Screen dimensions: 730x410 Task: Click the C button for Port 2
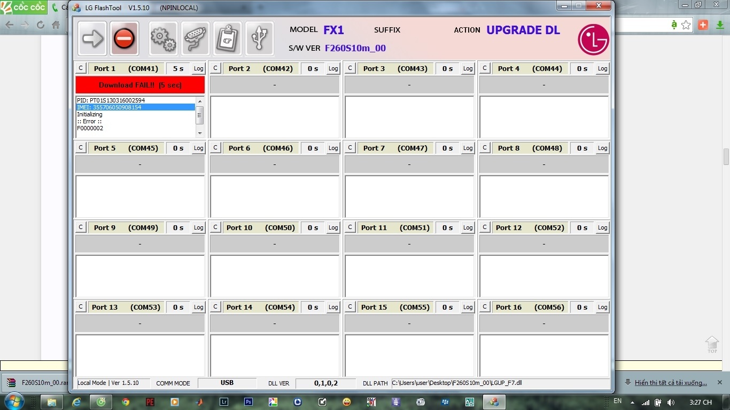(x=215, y=68)
